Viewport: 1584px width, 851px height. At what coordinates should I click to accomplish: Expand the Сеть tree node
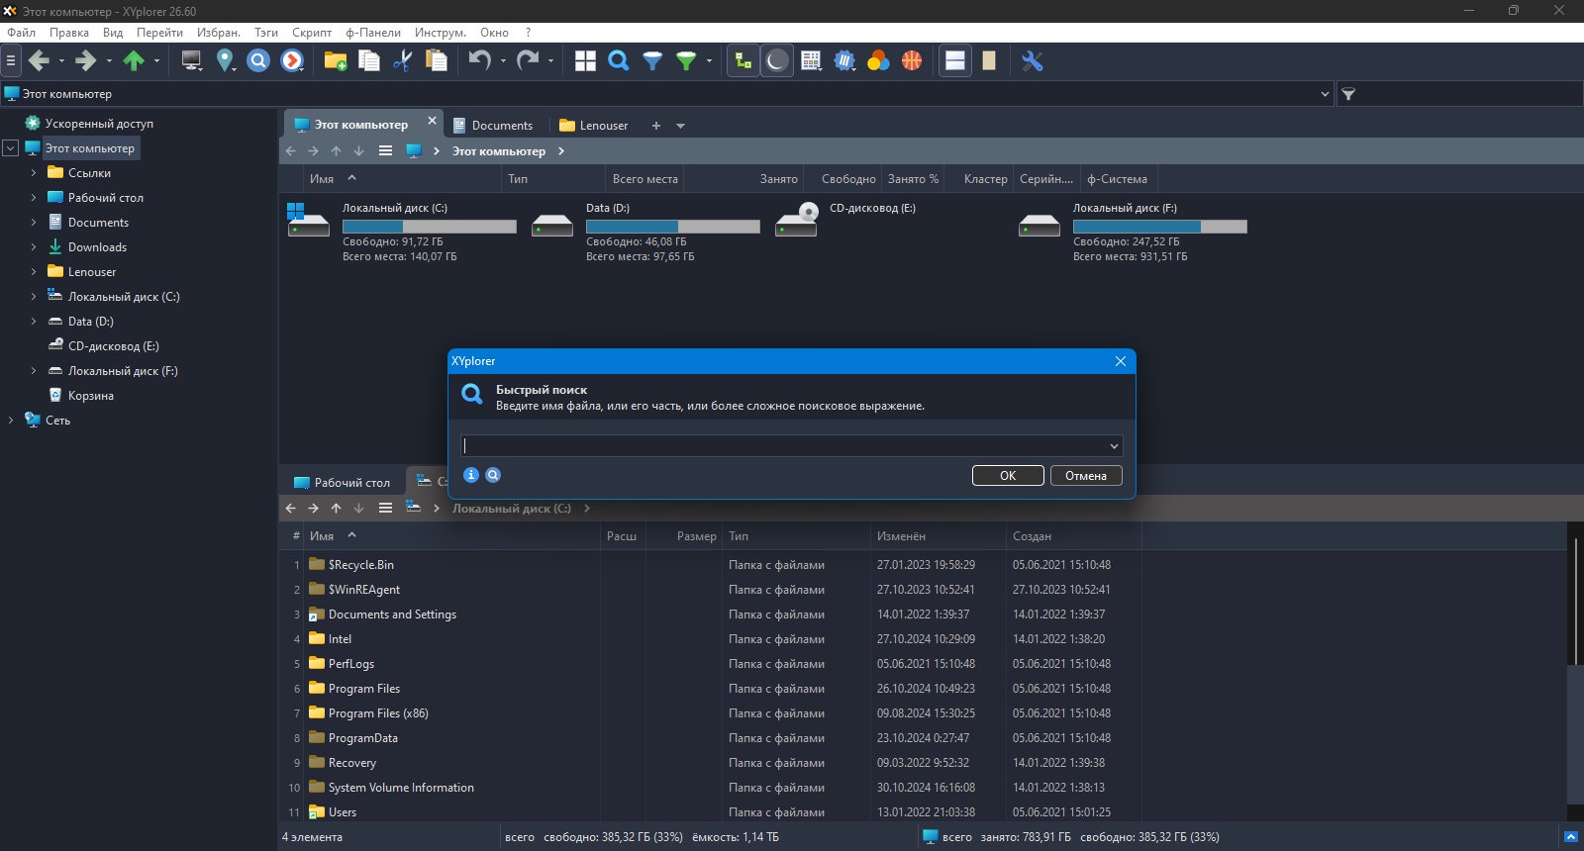(11, 421)
